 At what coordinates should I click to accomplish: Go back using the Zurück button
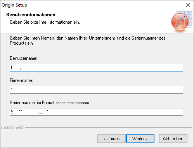[111, 139]
